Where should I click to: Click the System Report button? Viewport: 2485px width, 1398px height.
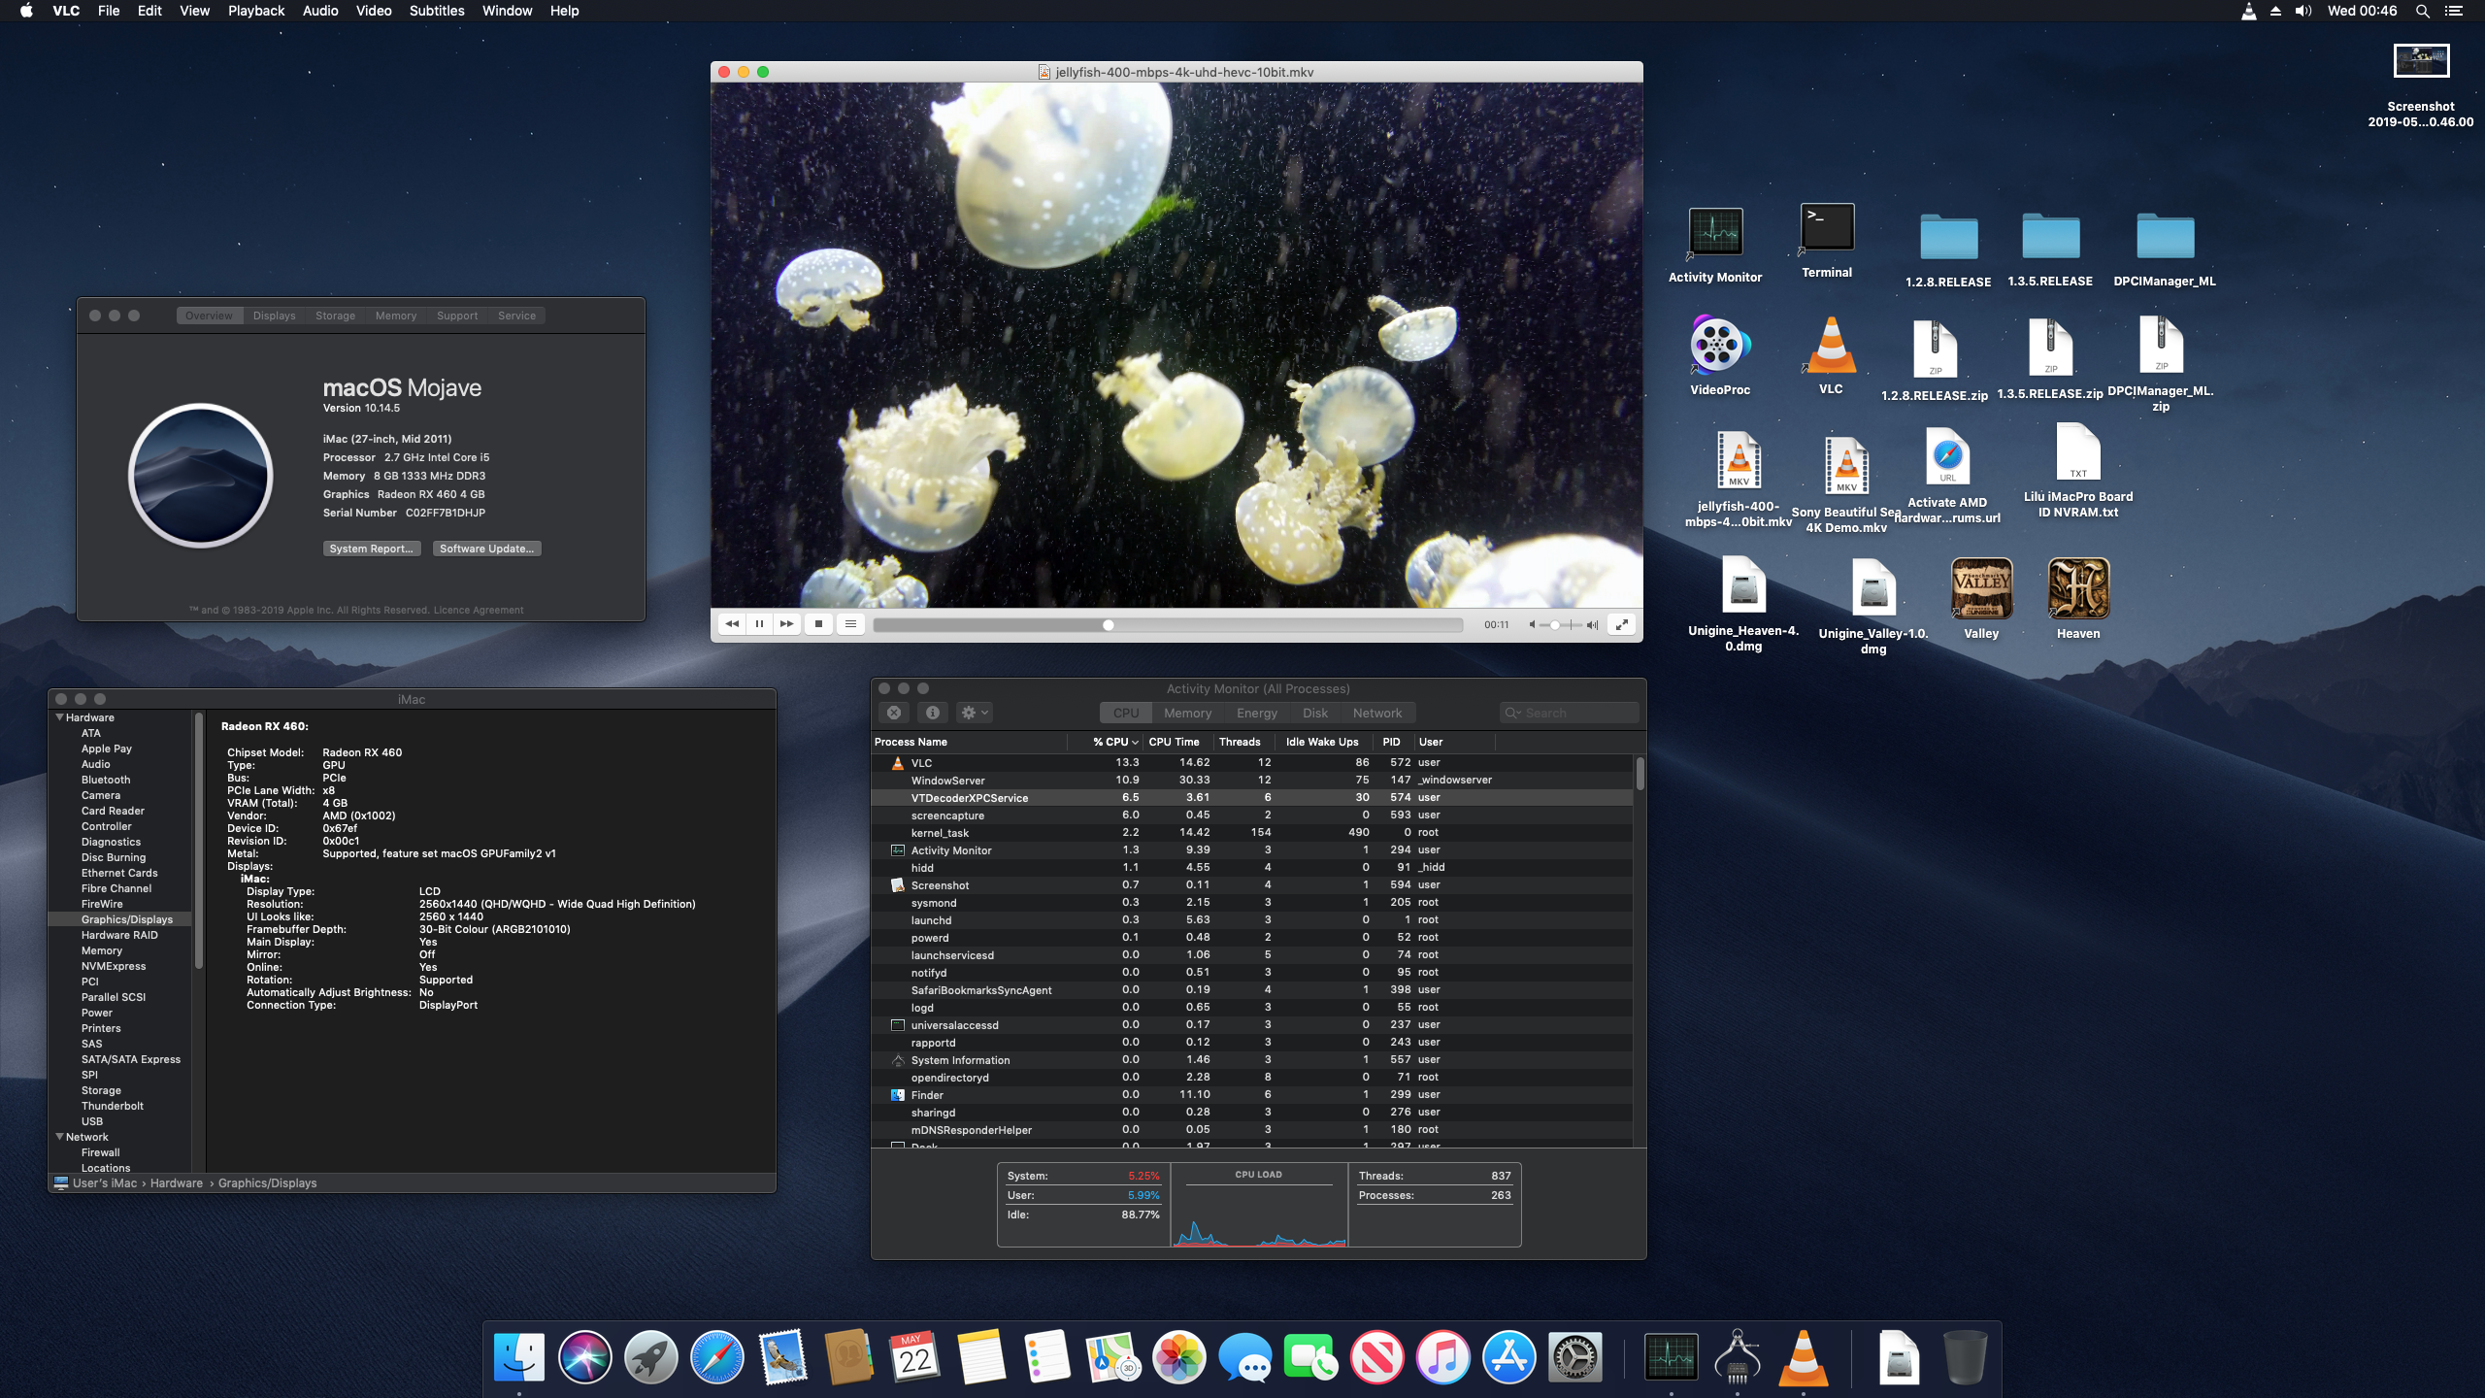click(x=371, y=549)
